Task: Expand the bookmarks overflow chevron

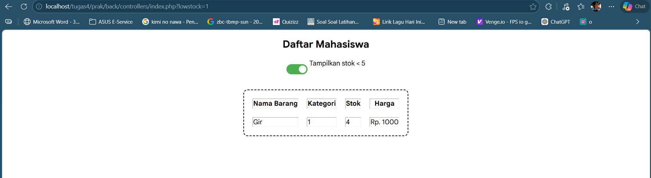Action: (638, 22)
